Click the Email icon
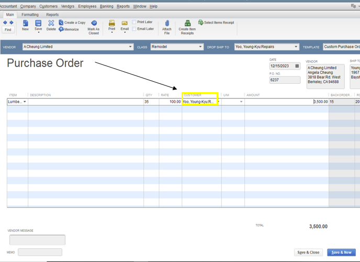This screenshot has height=262, width=360. coord(125,23)
